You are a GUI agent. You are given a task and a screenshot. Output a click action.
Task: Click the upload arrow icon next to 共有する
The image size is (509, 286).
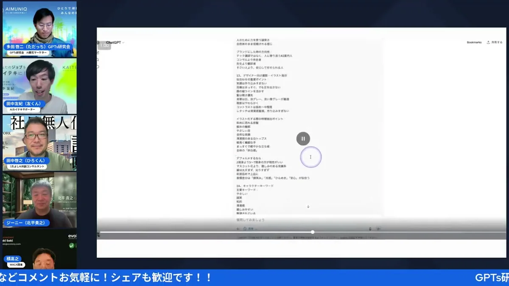coord(488,42)
